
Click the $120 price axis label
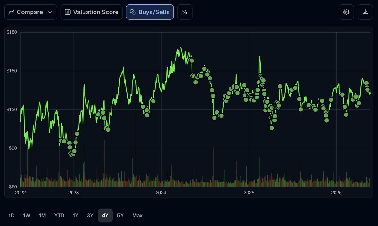(x=12, y=110)
